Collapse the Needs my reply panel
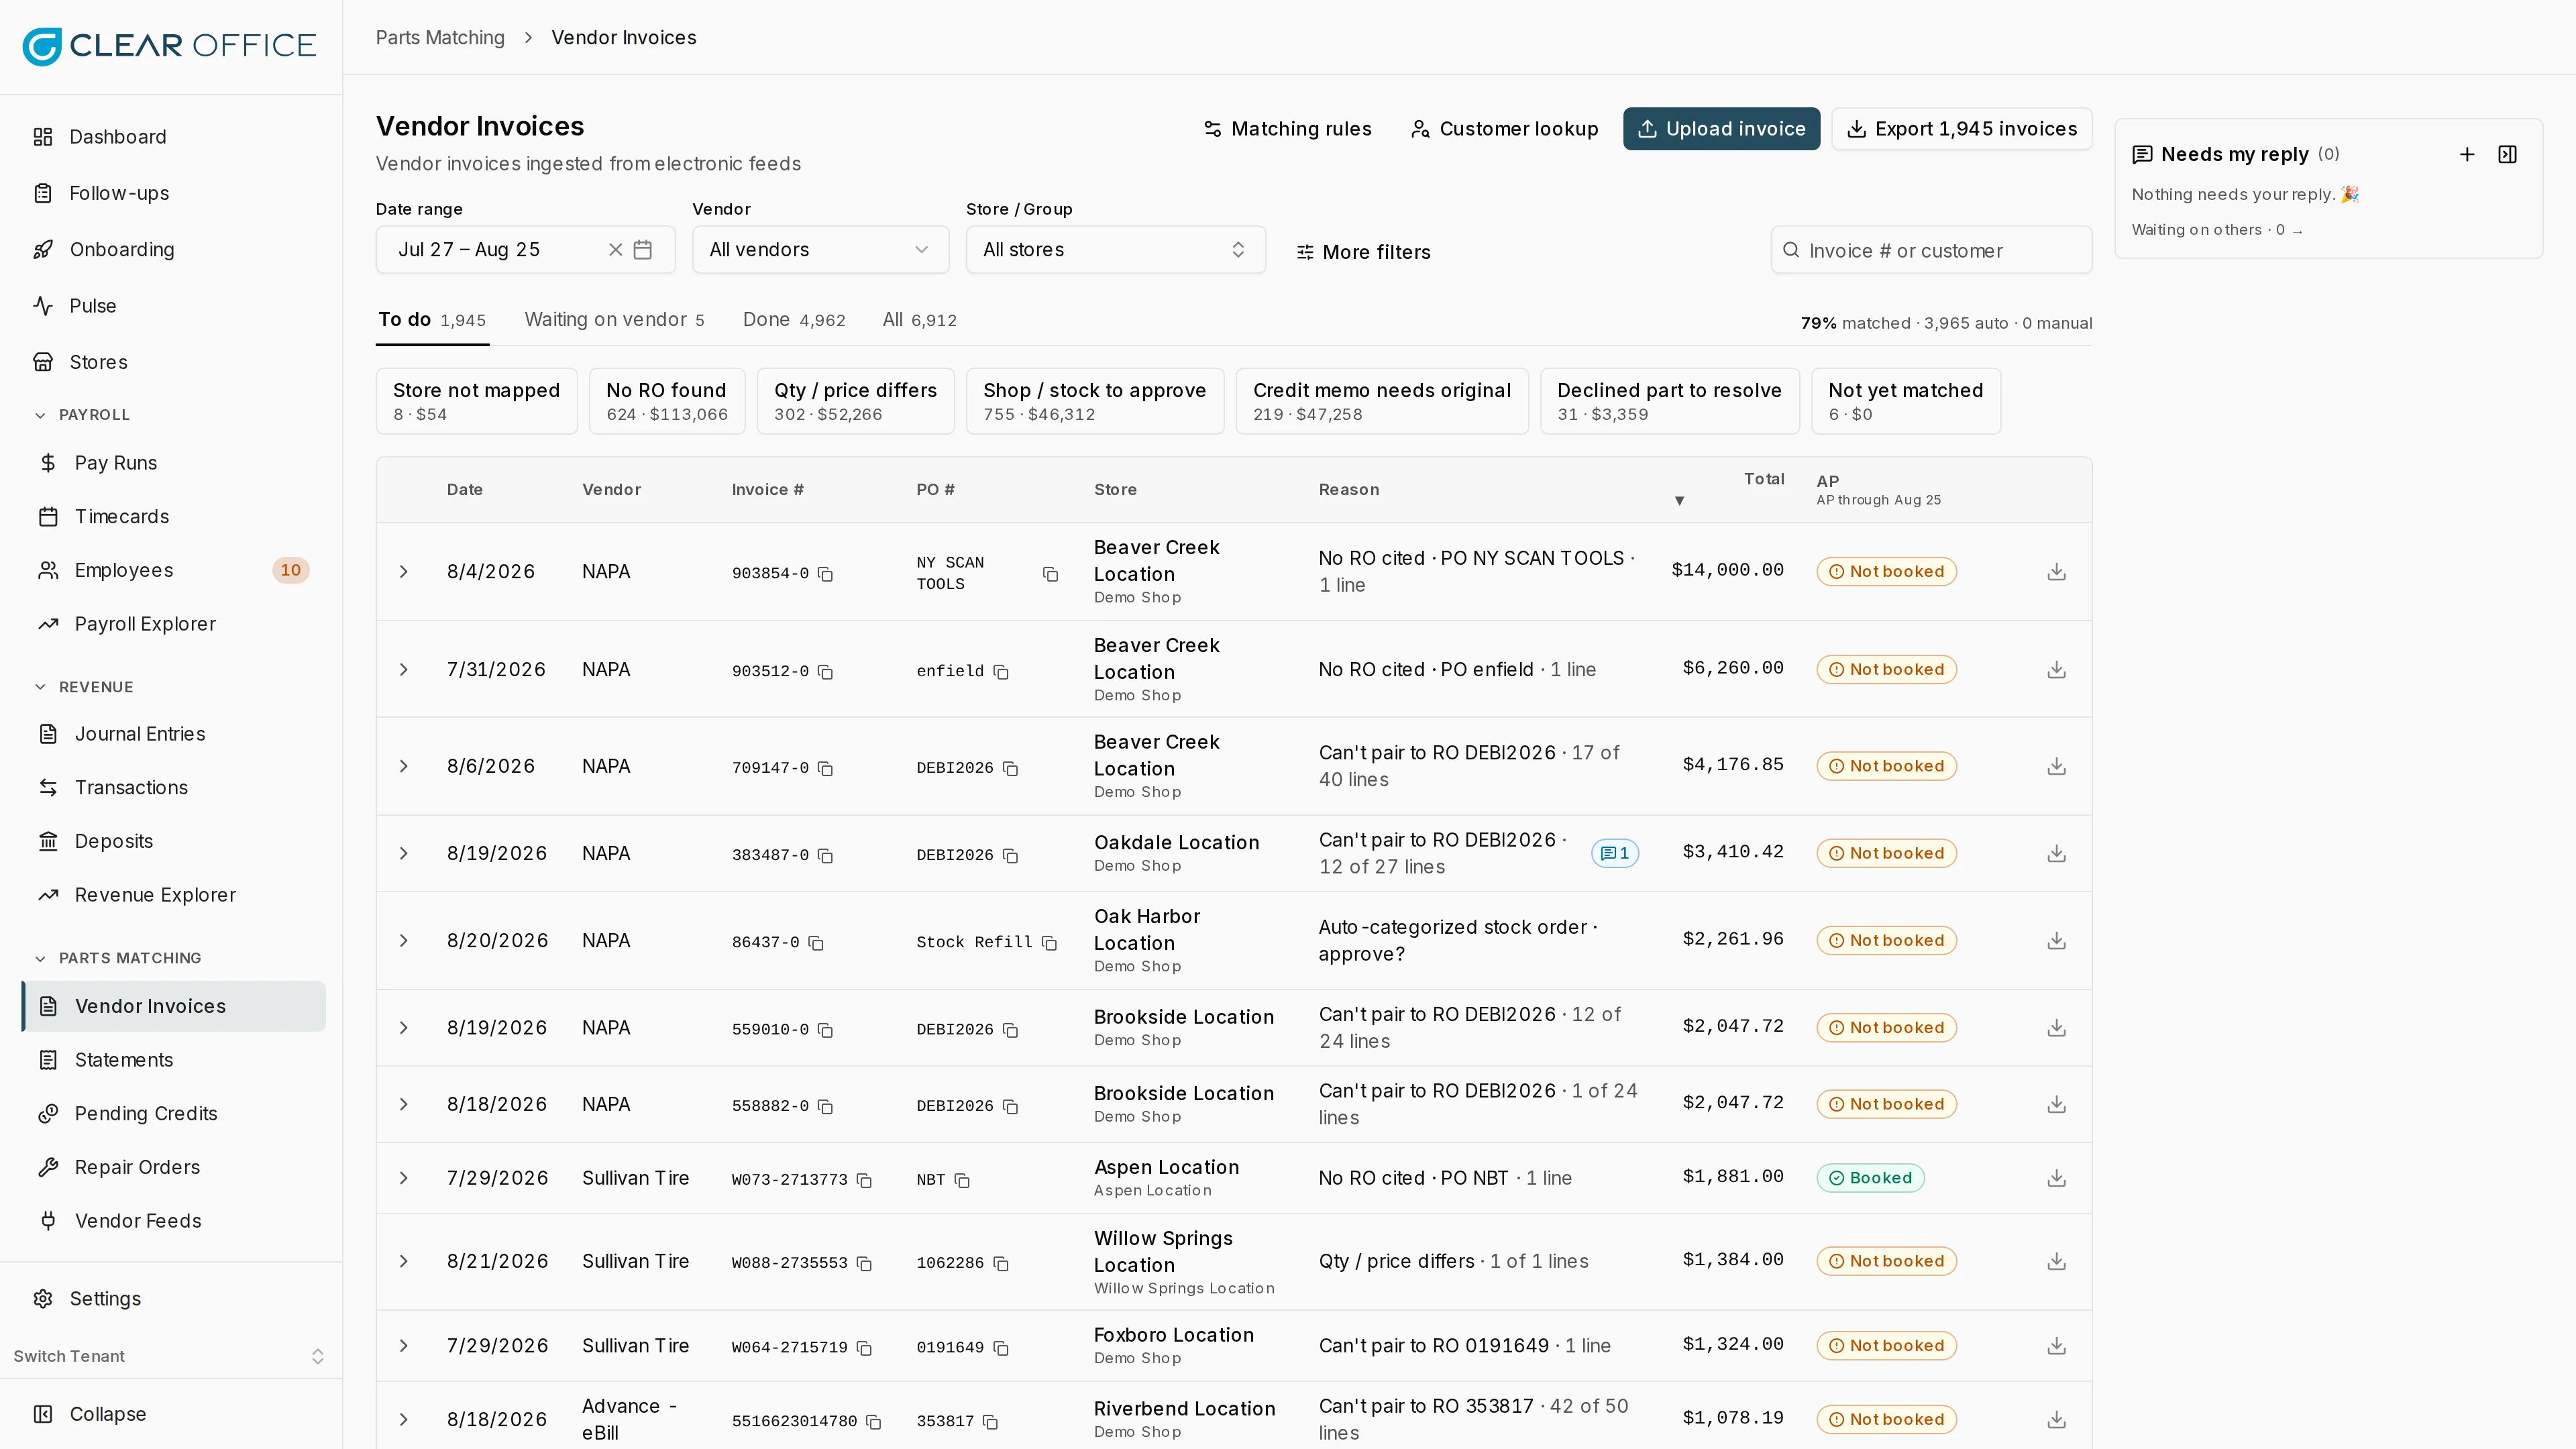The width and height of the screenshot is (2576, 1449). click(2507, 155)
